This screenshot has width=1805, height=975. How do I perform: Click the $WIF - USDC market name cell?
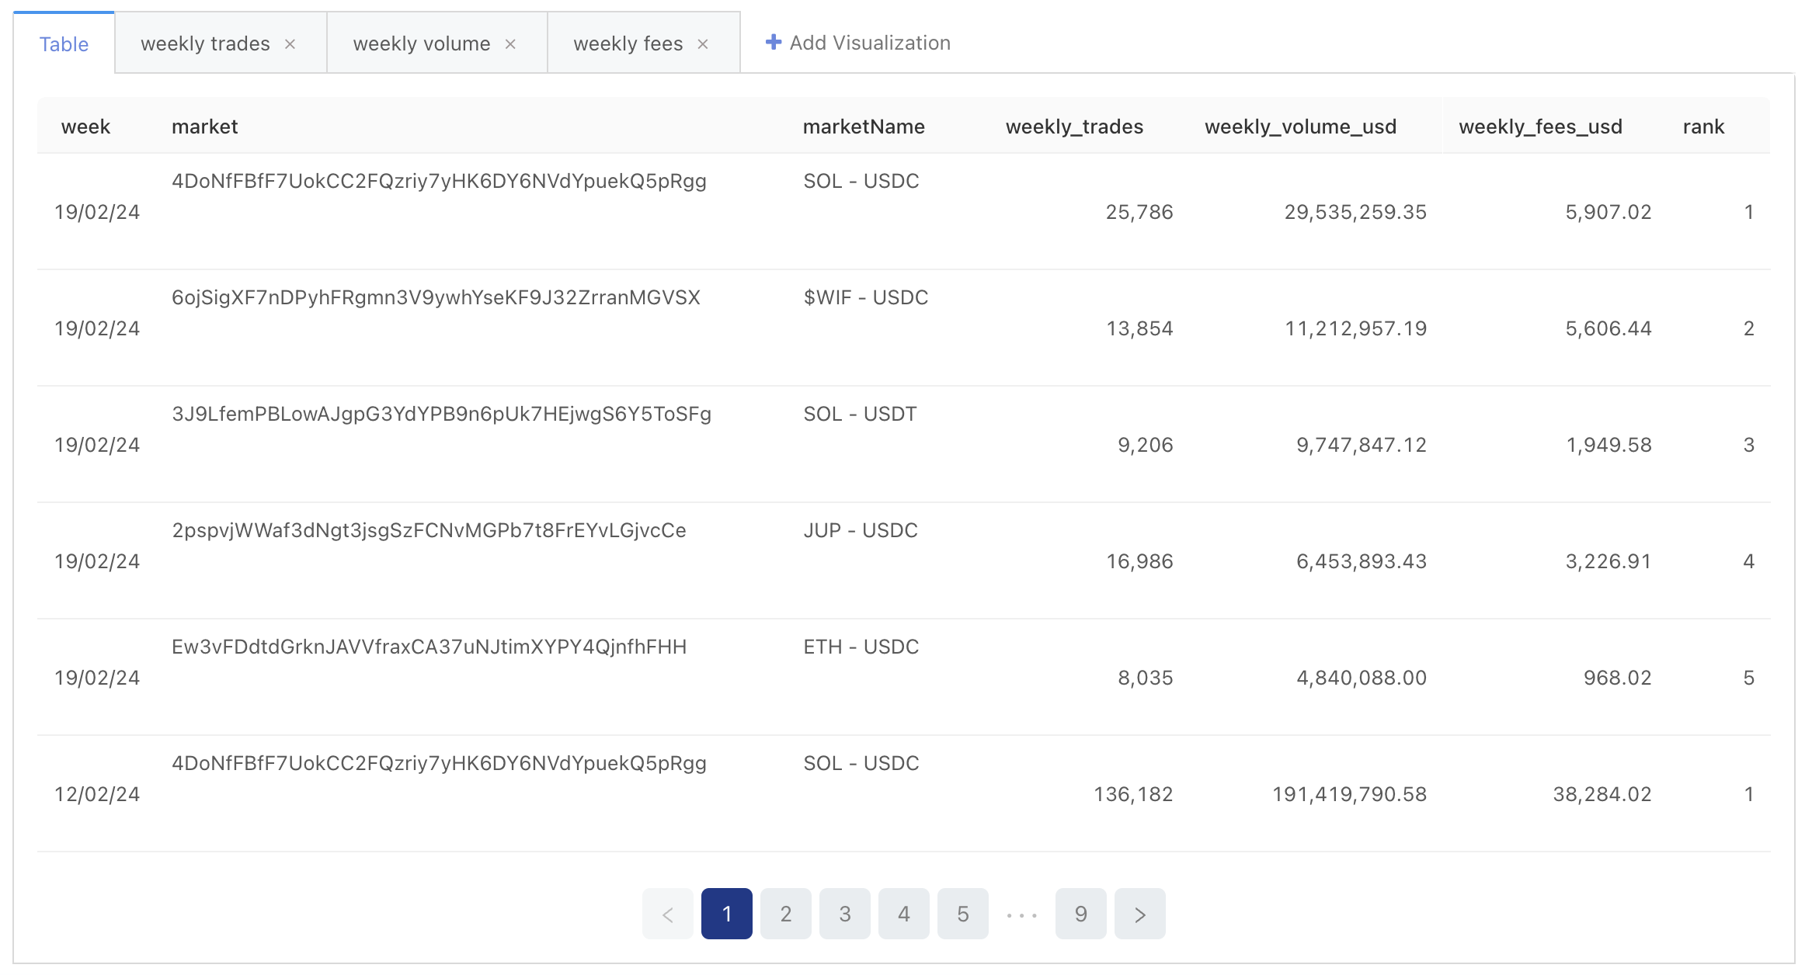pyautogui.click(x=865, y=297)
